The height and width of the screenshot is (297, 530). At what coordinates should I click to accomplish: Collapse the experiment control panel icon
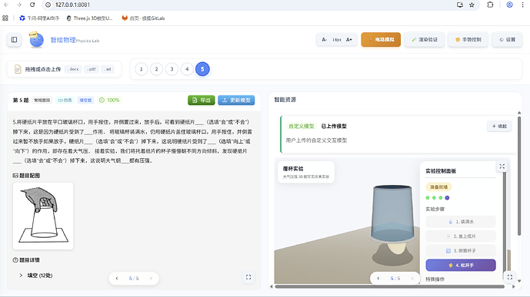point(502,167)
